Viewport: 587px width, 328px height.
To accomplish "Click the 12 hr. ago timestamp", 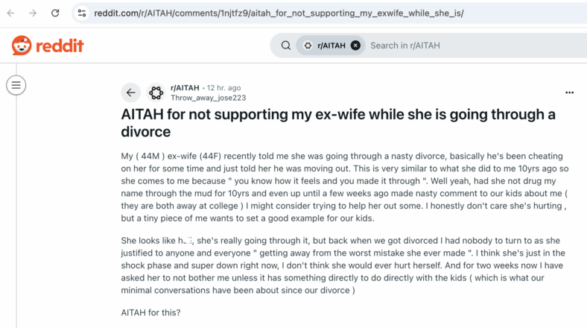I will click(x=224, y=88).
